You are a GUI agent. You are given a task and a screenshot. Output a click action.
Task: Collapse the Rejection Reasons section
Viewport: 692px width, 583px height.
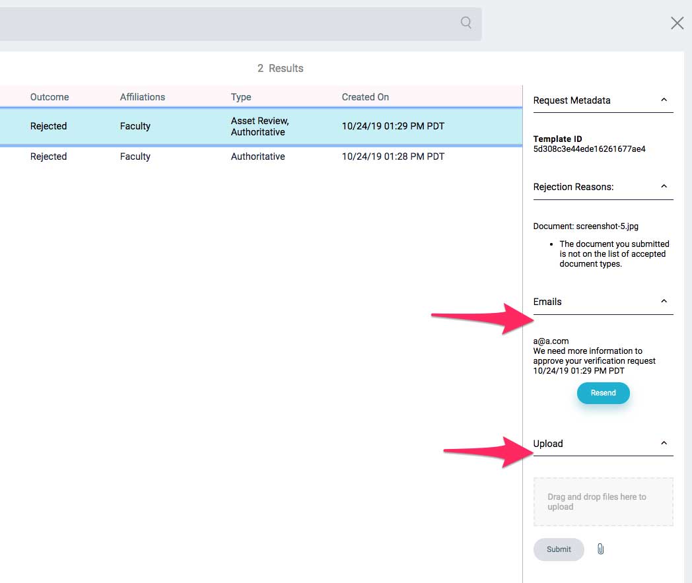(664, 186)
